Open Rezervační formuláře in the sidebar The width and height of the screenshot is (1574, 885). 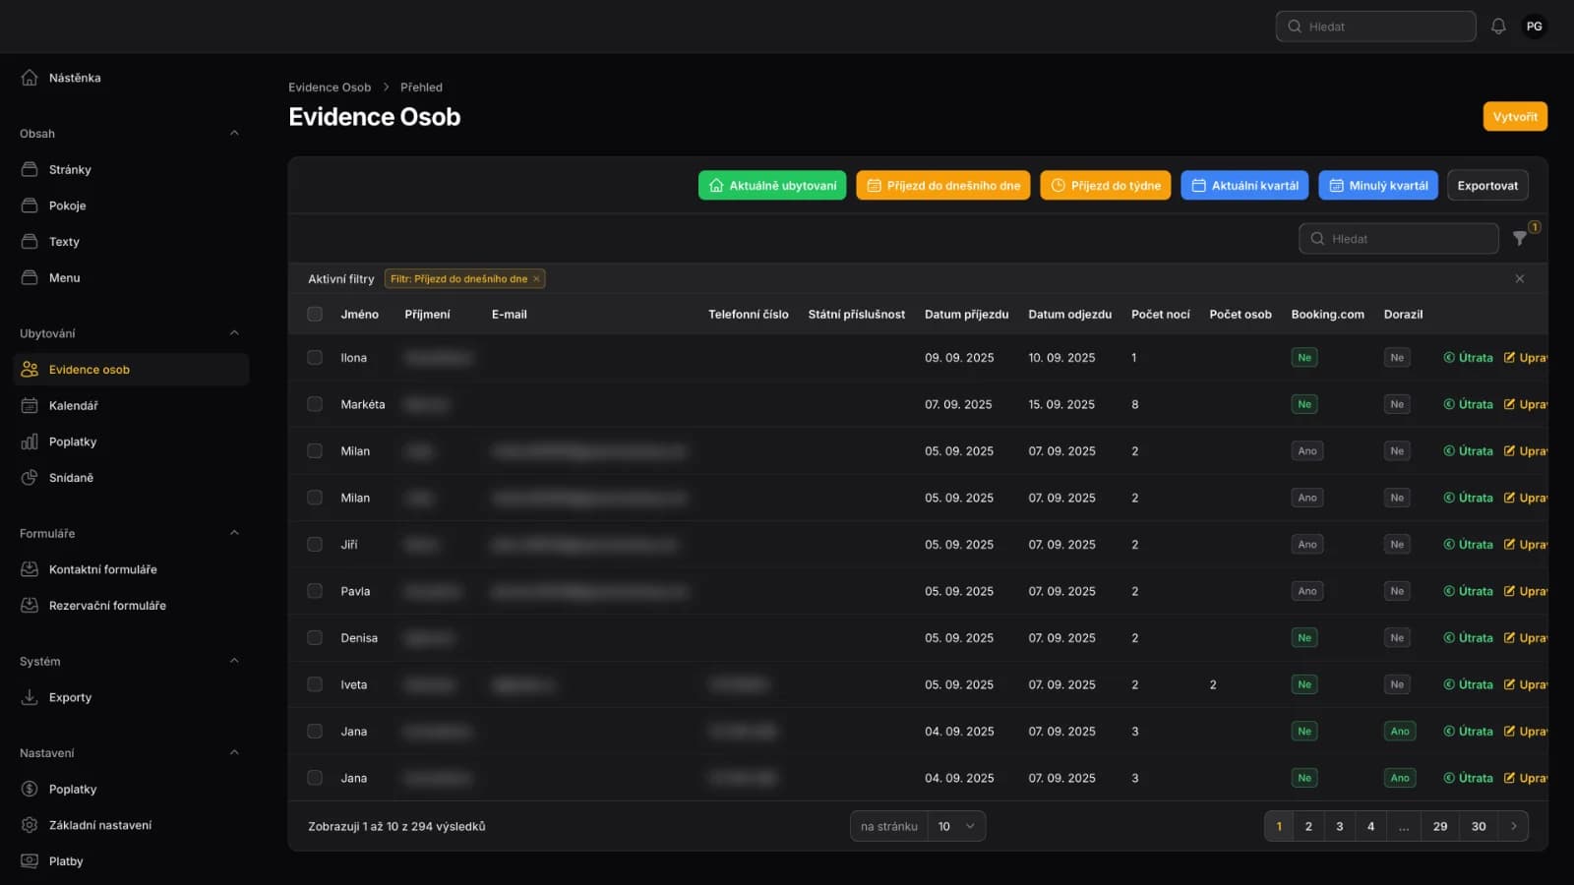coord(107,606)
